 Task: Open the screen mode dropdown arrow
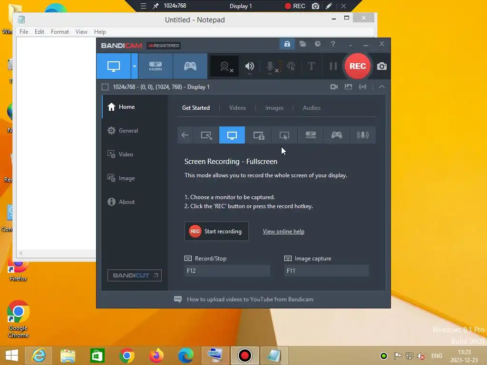135,66
